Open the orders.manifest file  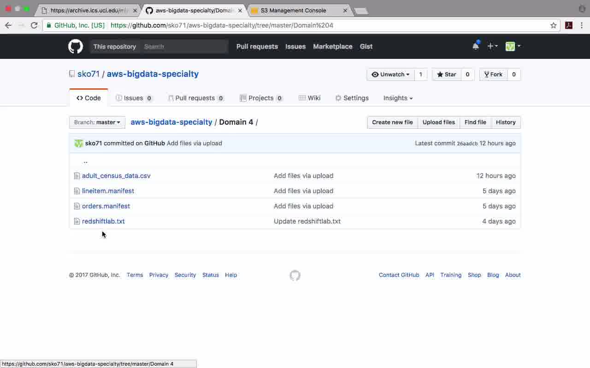click(x=106, y=206)
